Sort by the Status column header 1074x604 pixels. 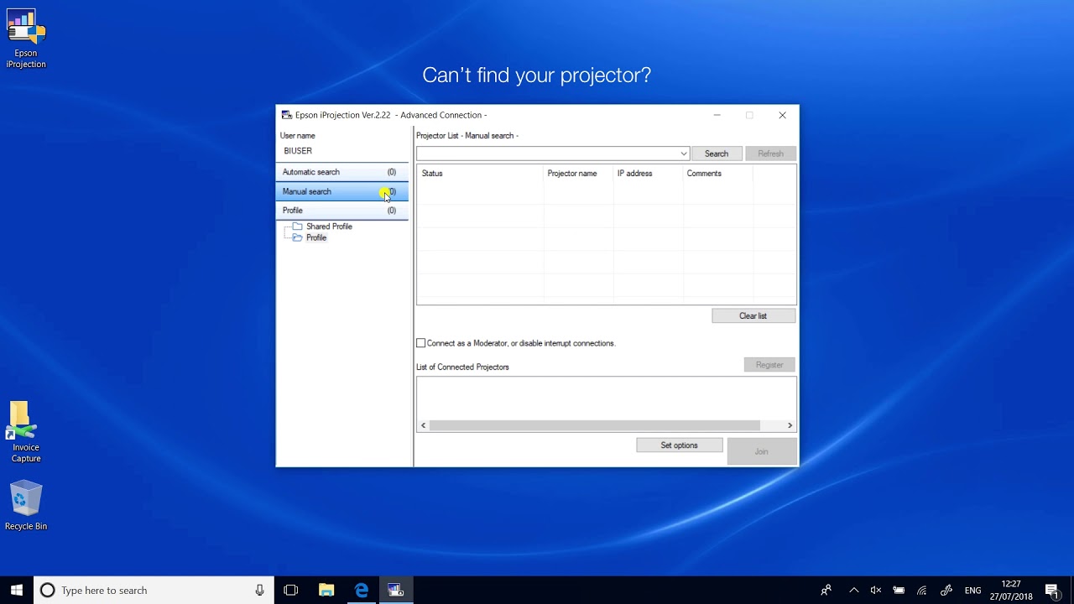click(x=481, y=174)
